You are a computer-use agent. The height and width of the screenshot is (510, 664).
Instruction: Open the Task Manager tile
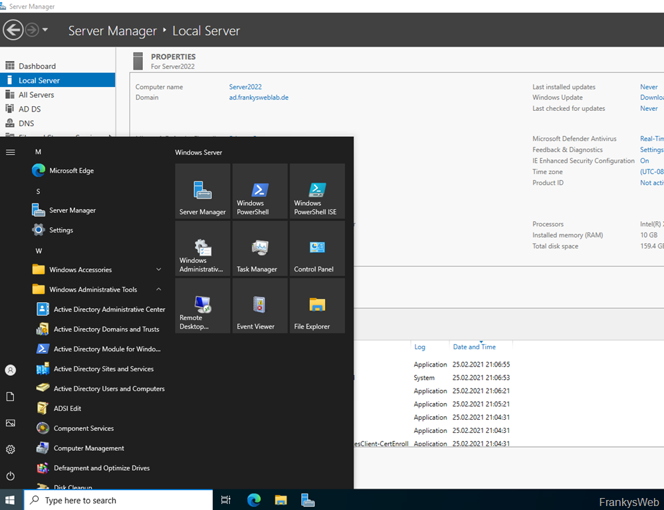(260, 248)
